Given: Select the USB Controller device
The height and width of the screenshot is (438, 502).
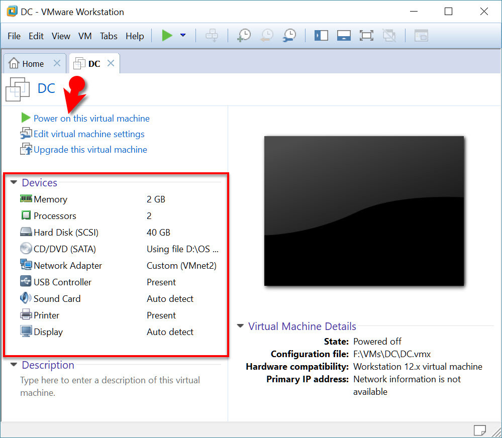Looking at the screenshot, I should tap(120, 282).
